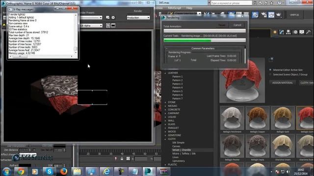314x176 pixels.
Task: Cancel the rendering
Action: click(x=237, y=25)
